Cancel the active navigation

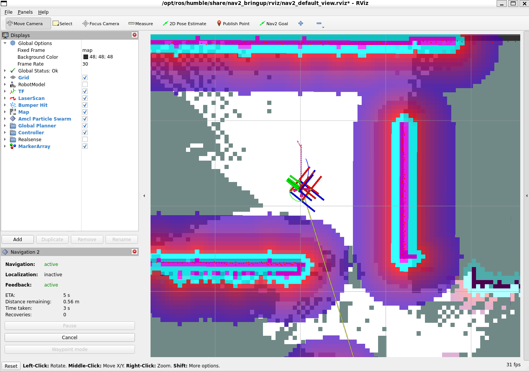(x=70, y=337)
